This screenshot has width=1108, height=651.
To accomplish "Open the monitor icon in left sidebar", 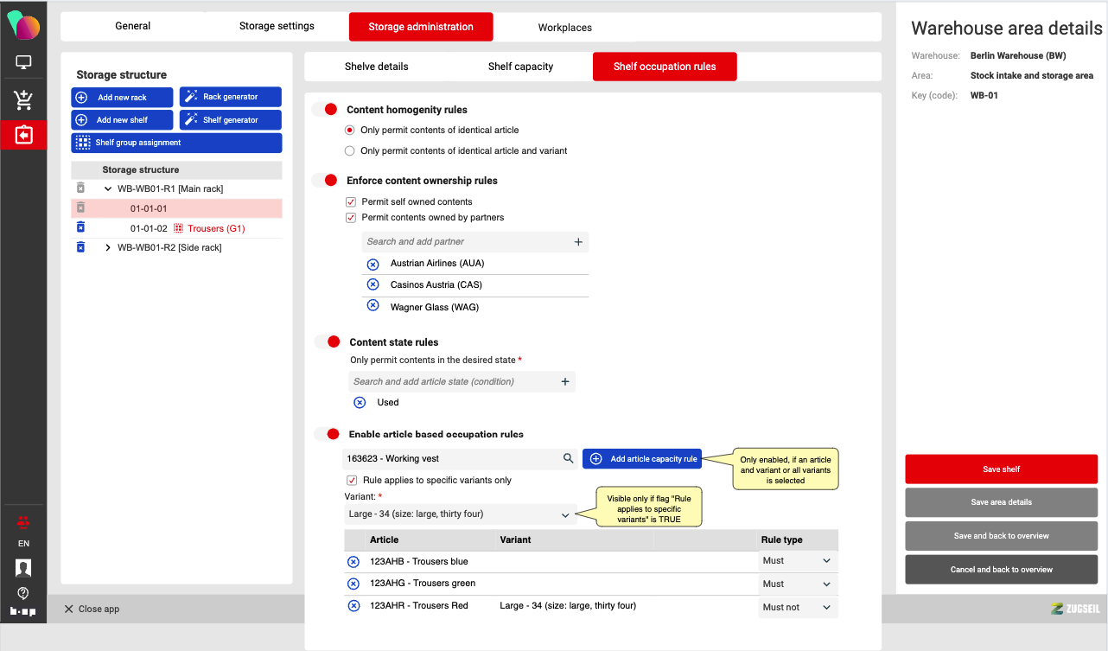I will [x=23, y=62].
